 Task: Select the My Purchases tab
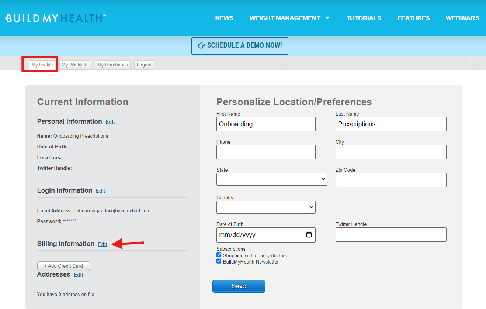pyautogui.click(x=112, y=65)
